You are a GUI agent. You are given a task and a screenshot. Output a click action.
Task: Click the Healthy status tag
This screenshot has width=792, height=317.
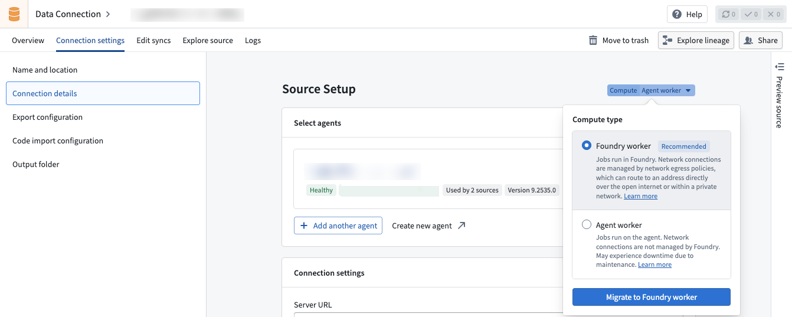tap(321, 190)
